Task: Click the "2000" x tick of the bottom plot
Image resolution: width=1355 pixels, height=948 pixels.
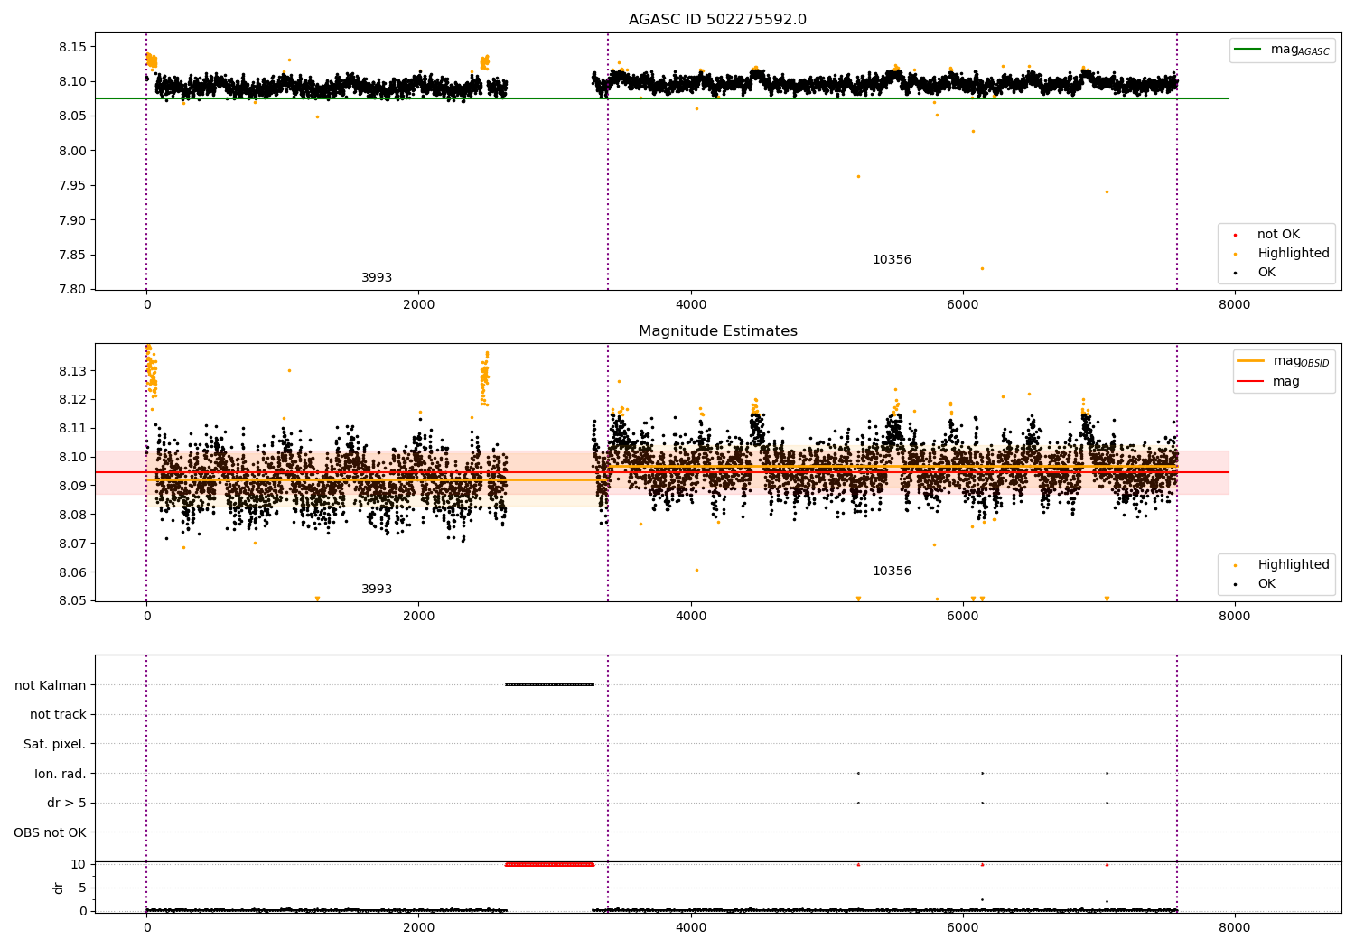Action: click(x=419, y=927)
